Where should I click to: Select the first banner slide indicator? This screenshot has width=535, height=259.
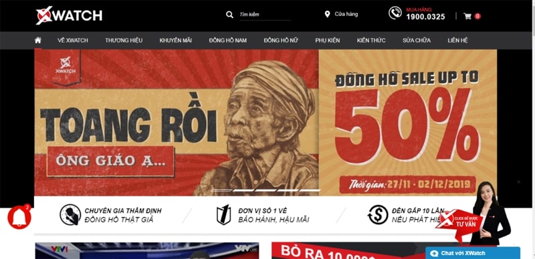[x=221, y=190]
